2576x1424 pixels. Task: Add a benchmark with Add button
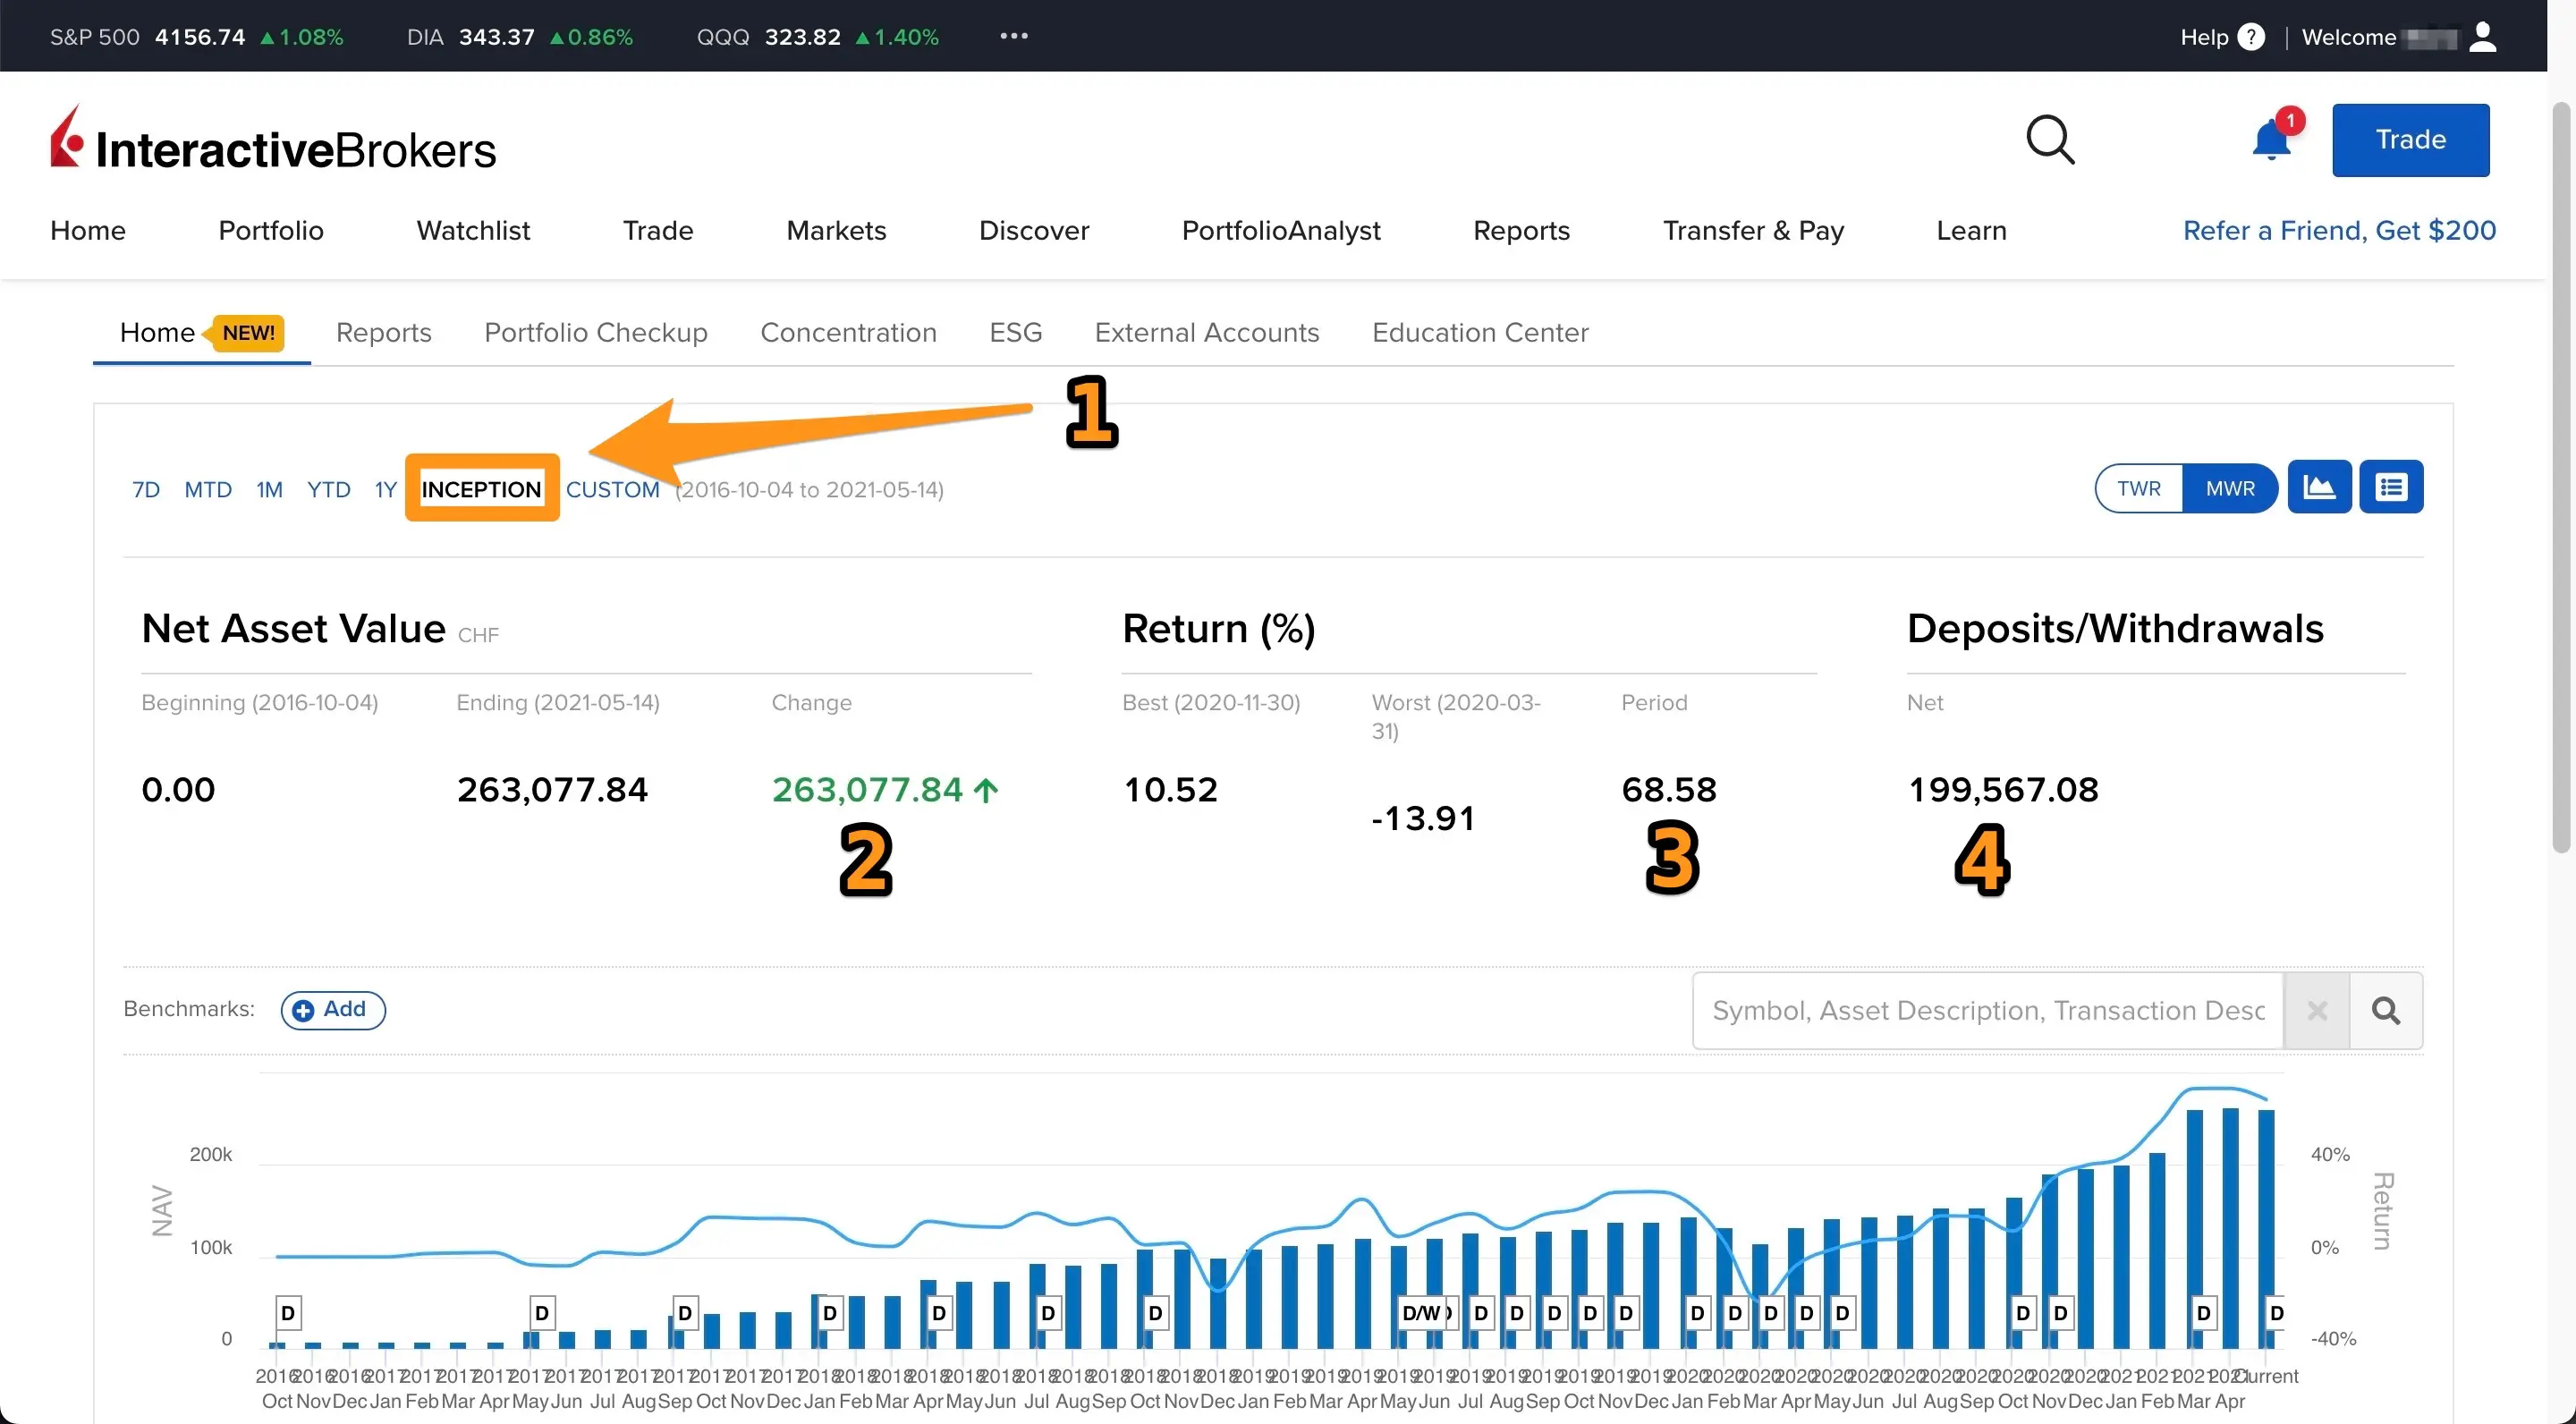333,1009
